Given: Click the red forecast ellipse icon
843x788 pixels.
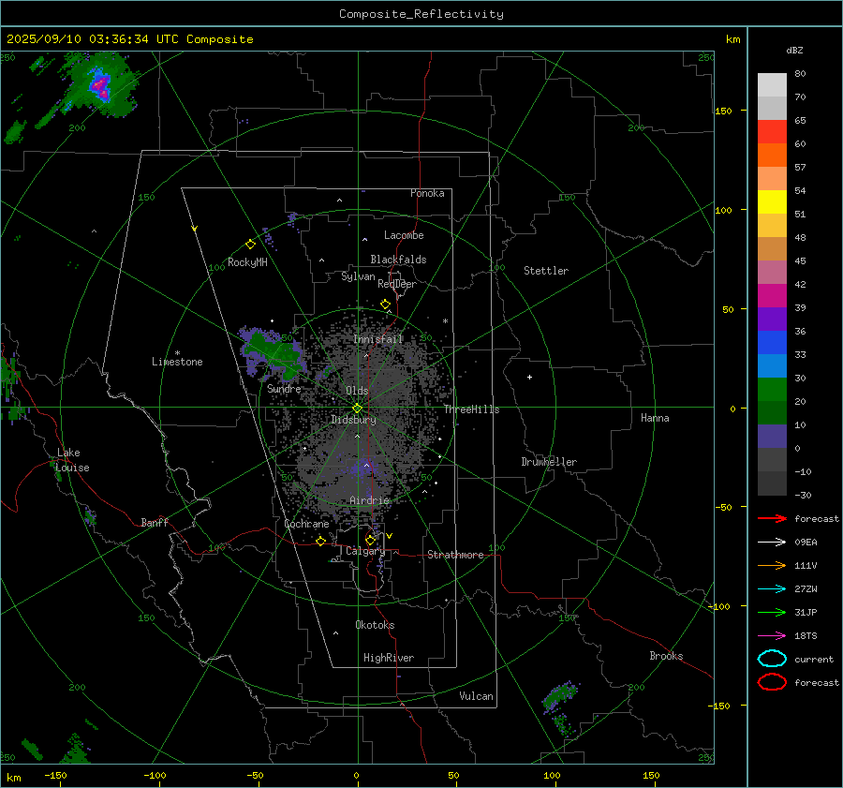Looking at the screenshot, I should [772, 682].
